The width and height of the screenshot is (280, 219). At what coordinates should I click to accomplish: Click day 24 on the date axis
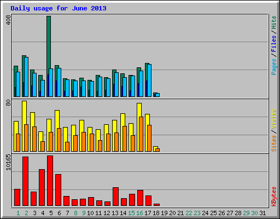coord(205,213)
